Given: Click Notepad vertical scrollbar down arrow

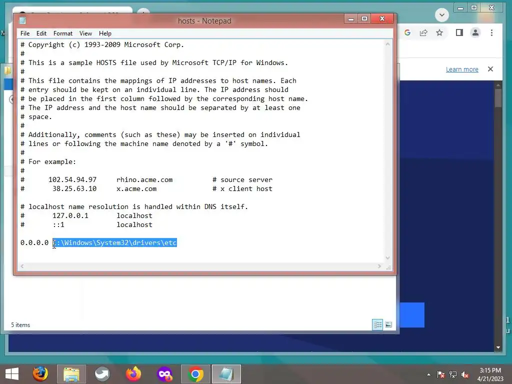Looking at the screenshot, I should (x=388, y=257).
